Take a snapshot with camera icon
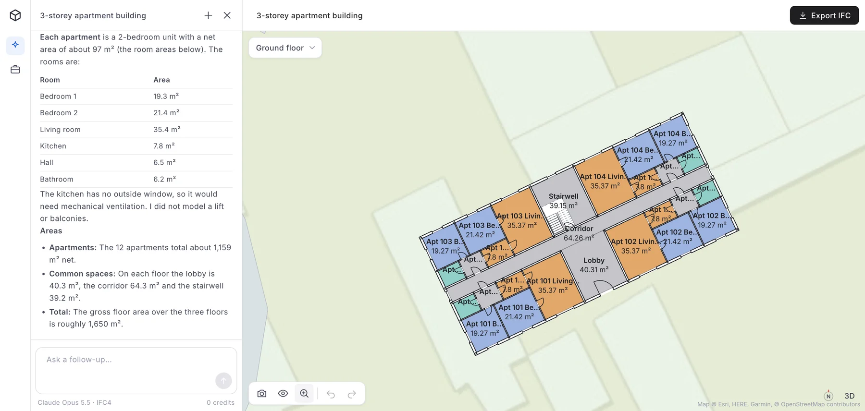865x411 pixels. (x=262, y=394)
